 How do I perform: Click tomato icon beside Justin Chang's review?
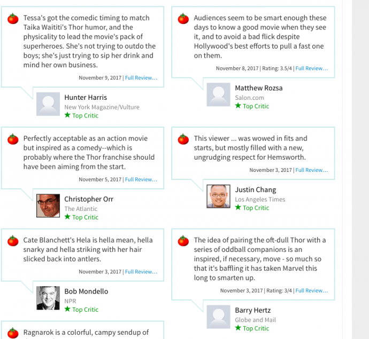click(183, 139)
